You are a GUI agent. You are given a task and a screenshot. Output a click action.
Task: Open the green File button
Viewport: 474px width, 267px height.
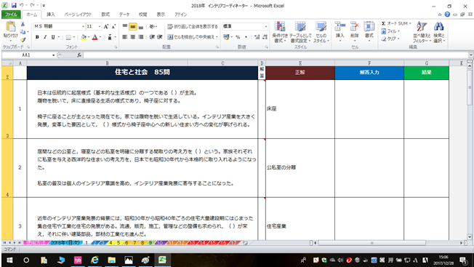tap(11, 15)
